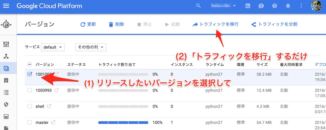Toggle the select-all header checkbox

point(30,65)
